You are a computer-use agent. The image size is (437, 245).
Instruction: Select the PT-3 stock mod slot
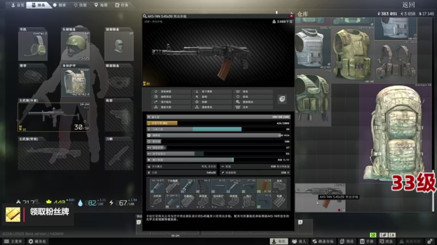(x=264, y=201)
